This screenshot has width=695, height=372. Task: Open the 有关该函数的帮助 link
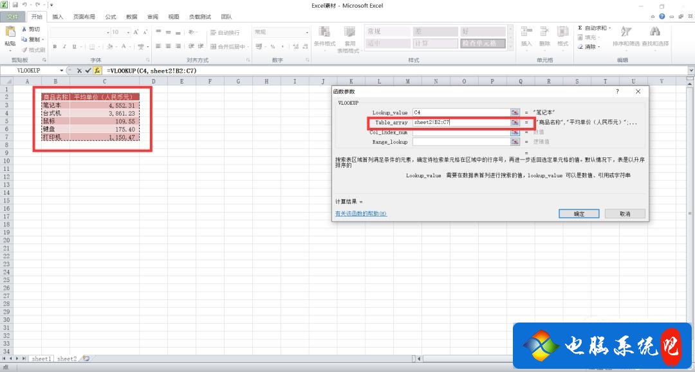[361, 214]
